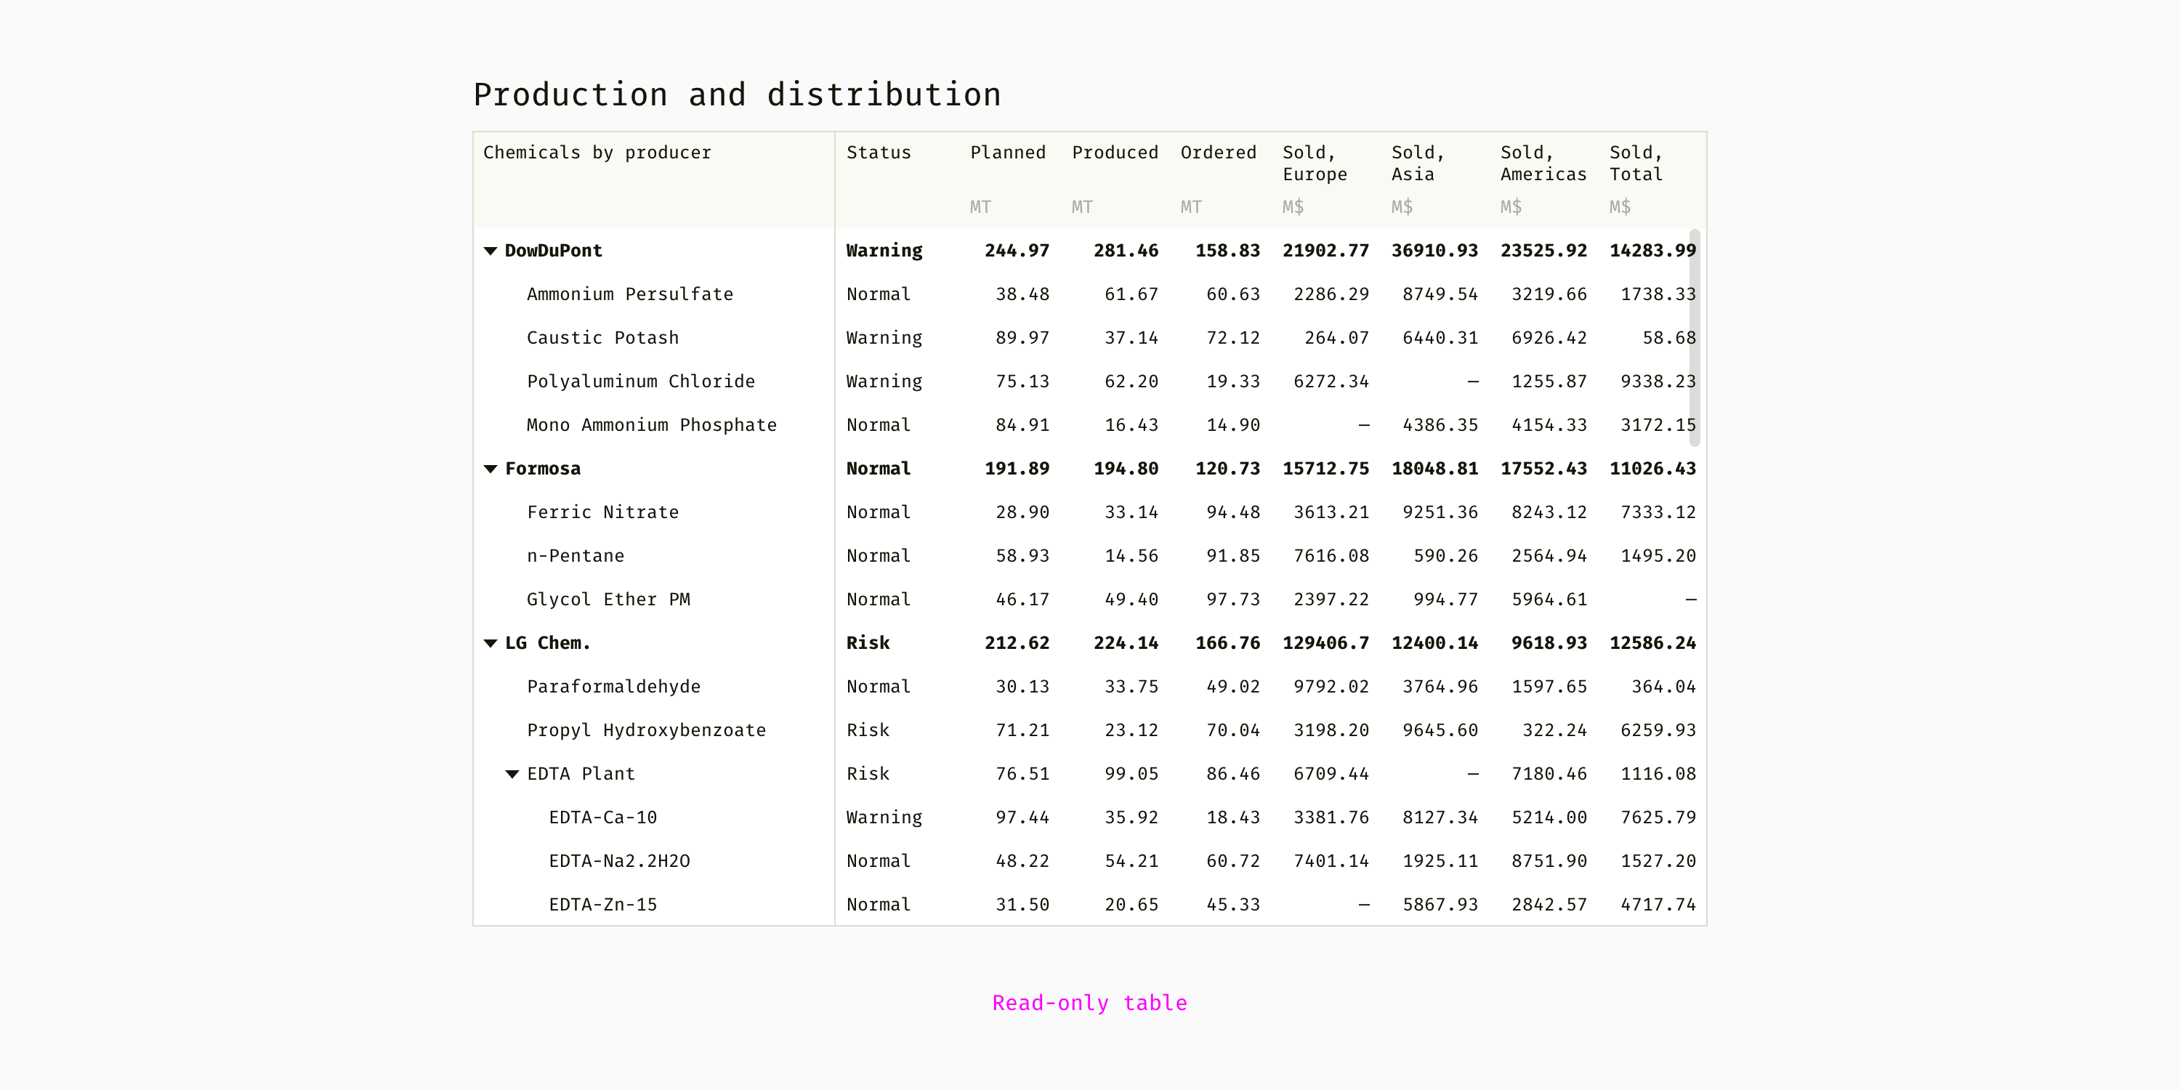The image size is (2180, 1090).
Task: Click the Status column header
Action: pyautogui.click(x=879, y=153)
